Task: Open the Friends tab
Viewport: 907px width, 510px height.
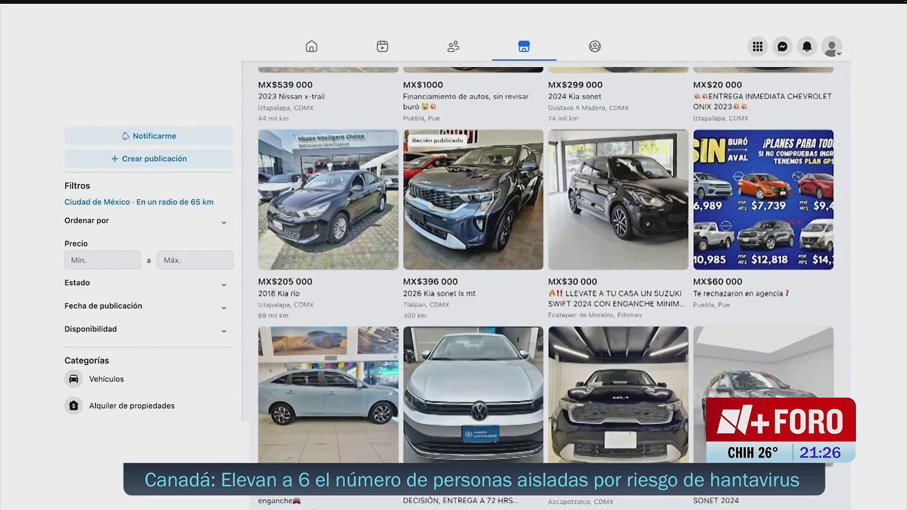Action: [453, 46]
